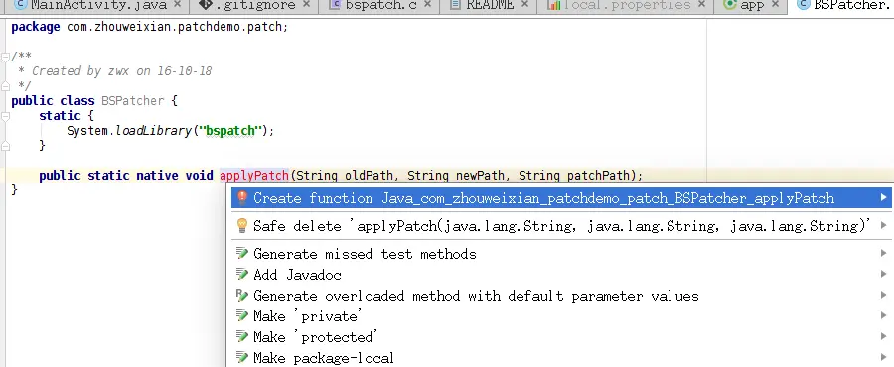Open the README editor tab

[x=489, y=6]
